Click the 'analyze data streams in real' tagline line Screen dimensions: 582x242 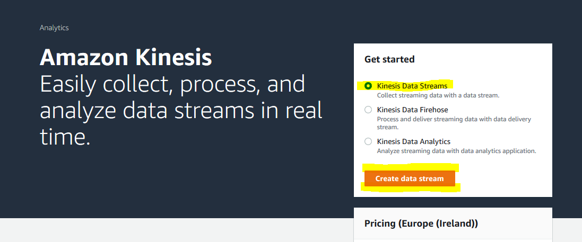181,111
